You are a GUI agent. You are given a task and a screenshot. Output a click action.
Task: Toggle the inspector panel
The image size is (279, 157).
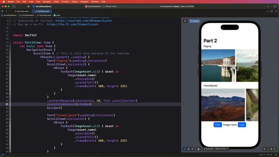pos(275,7)
